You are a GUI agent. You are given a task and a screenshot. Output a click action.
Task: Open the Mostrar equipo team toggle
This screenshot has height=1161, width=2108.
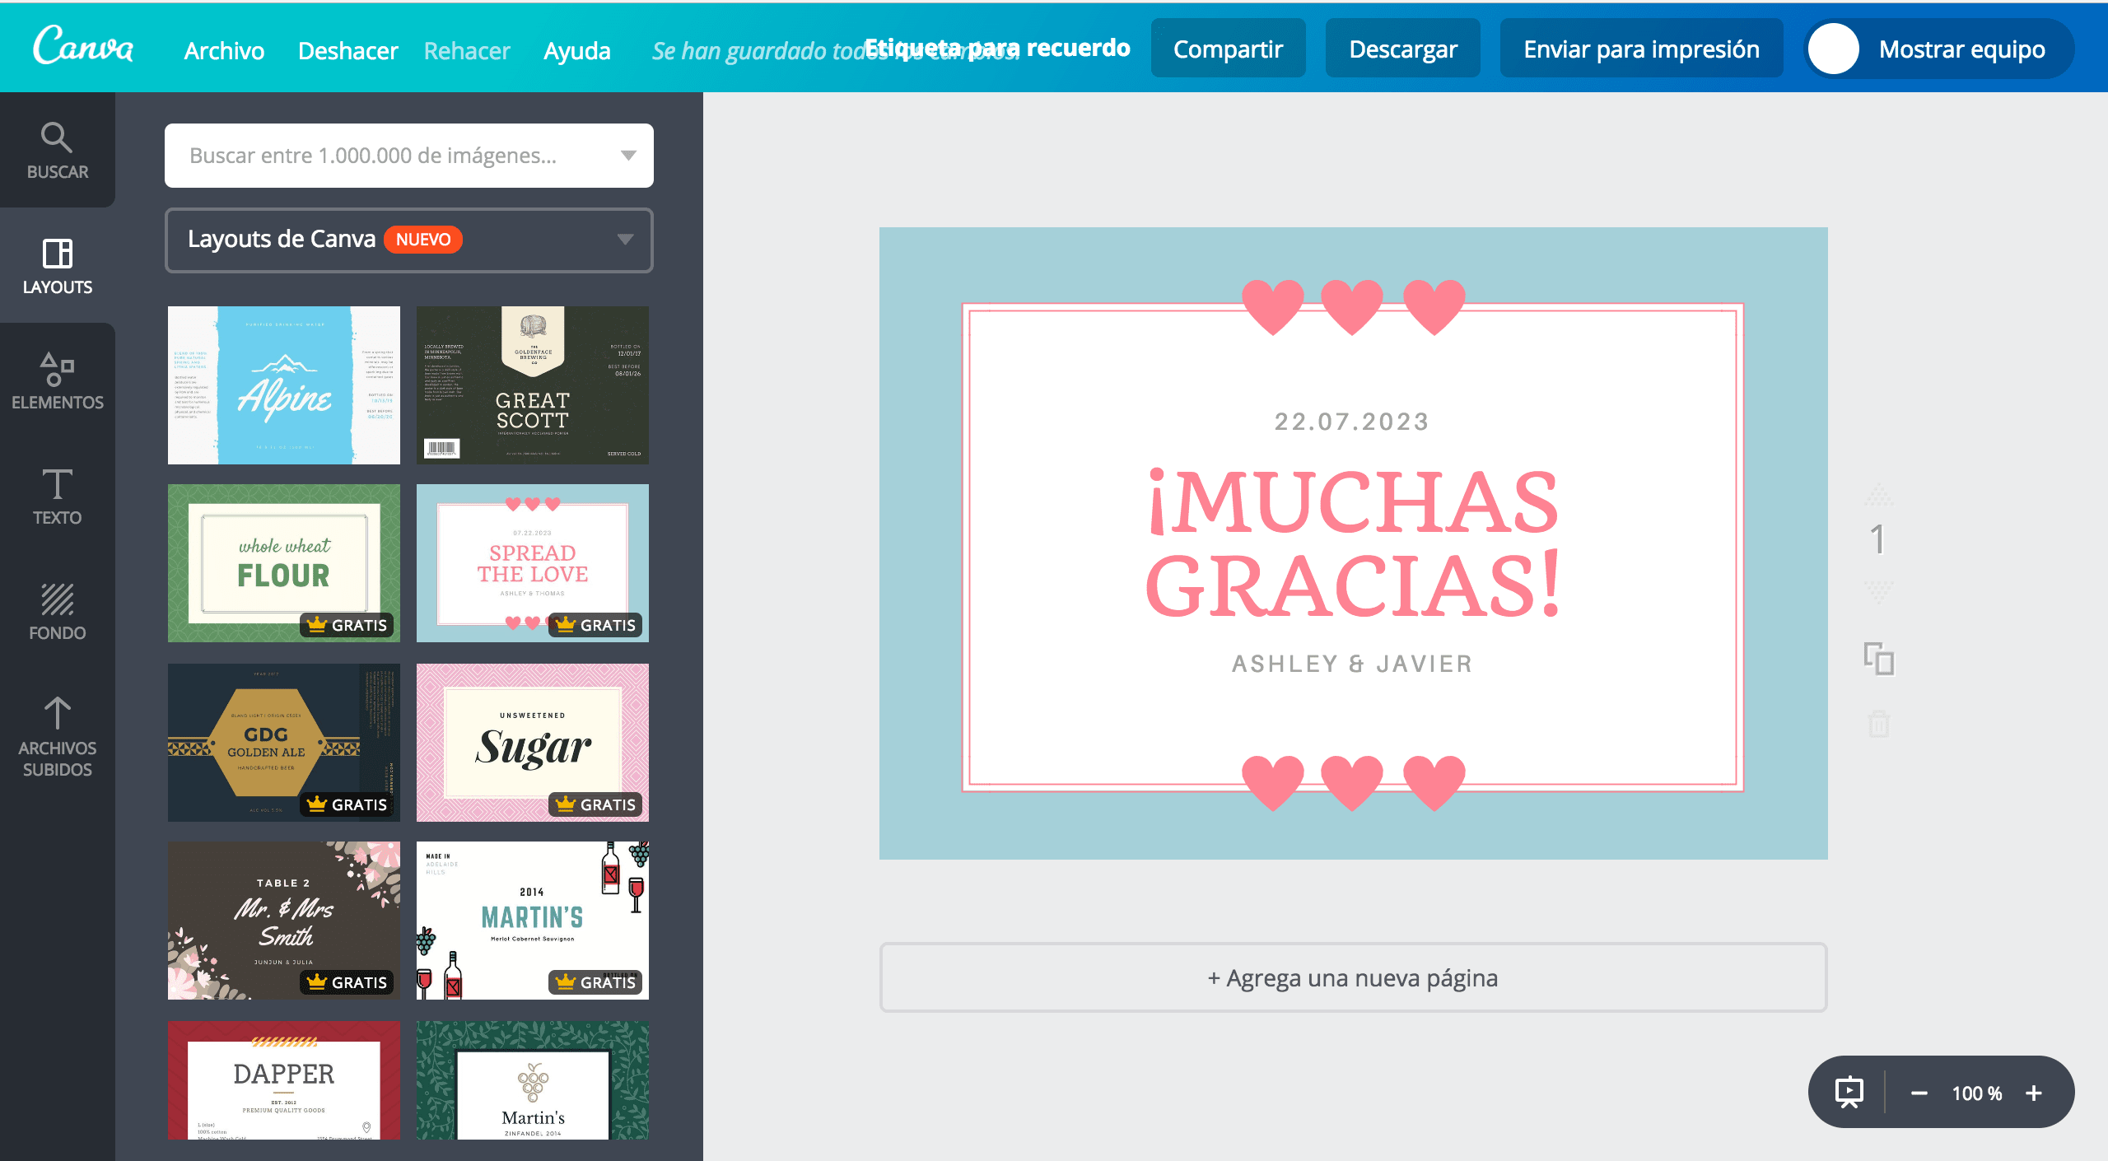(x=1938, y=49)
